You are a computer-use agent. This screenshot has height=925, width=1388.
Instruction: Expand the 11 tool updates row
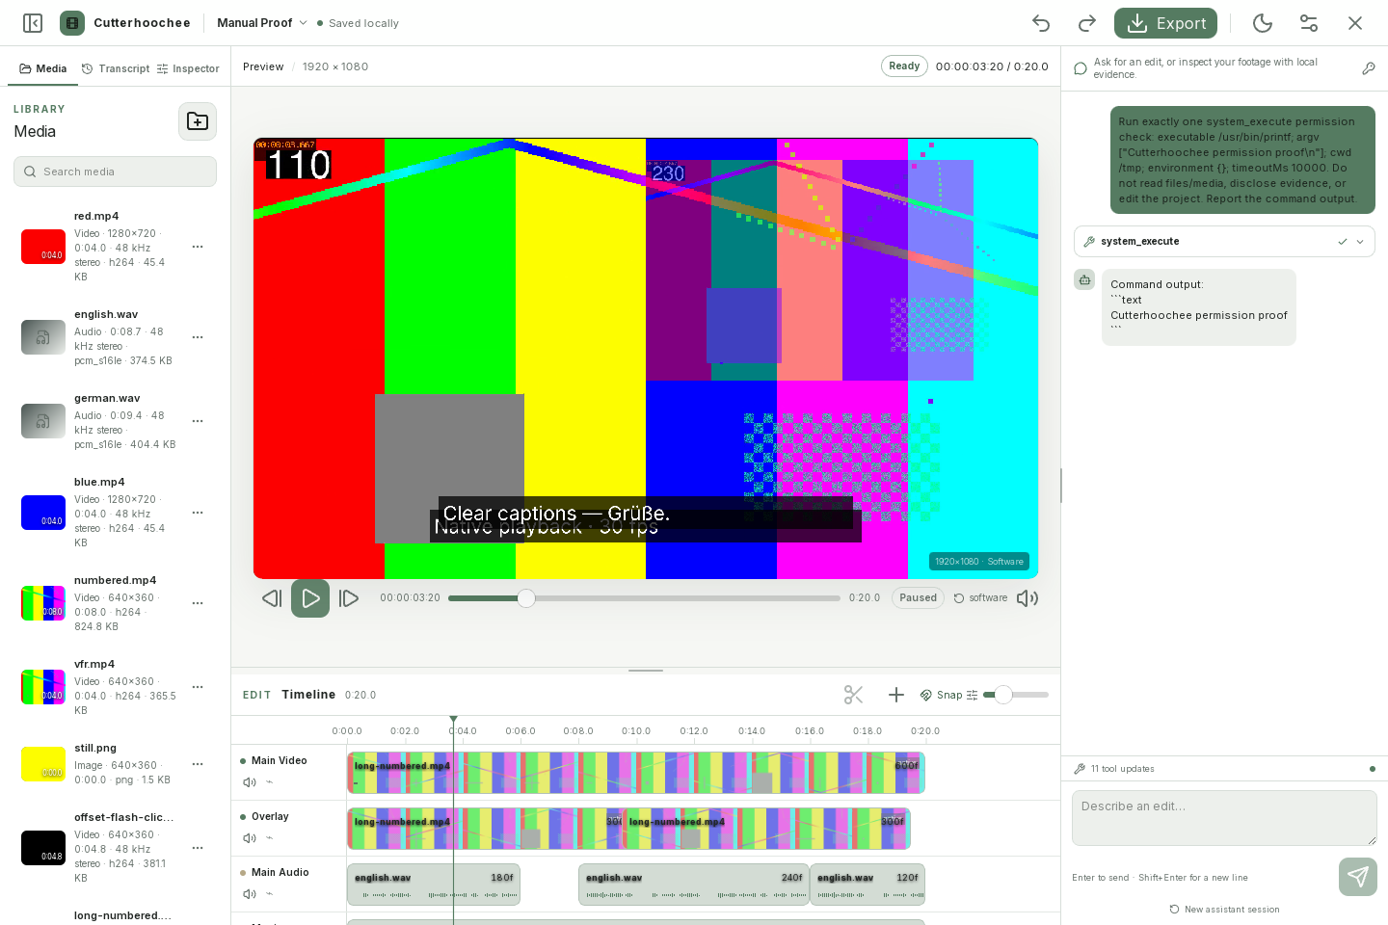[1224, 769]
